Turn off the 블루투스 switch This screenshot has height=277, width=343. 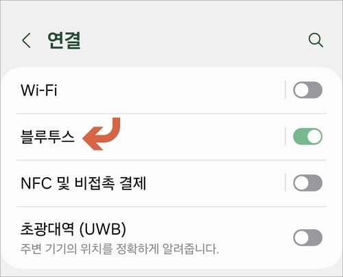coord(308,136)
